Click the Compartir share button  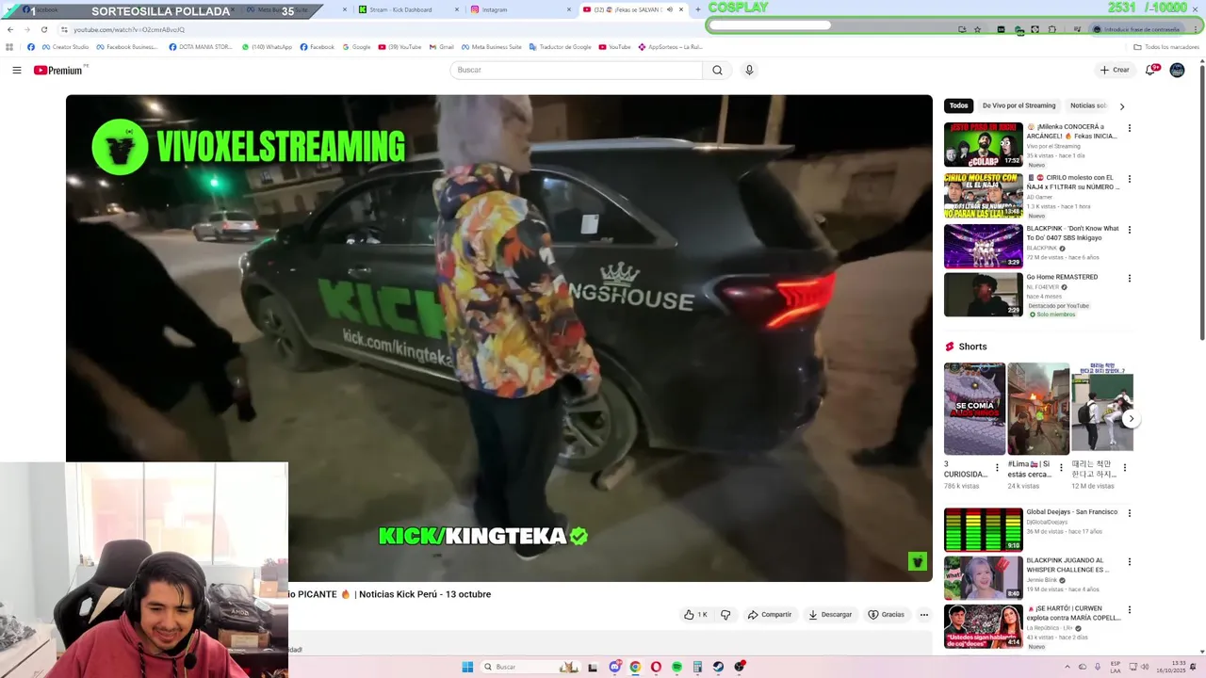770,615
